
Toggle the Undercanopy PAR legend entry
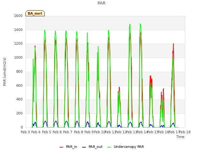126,147
